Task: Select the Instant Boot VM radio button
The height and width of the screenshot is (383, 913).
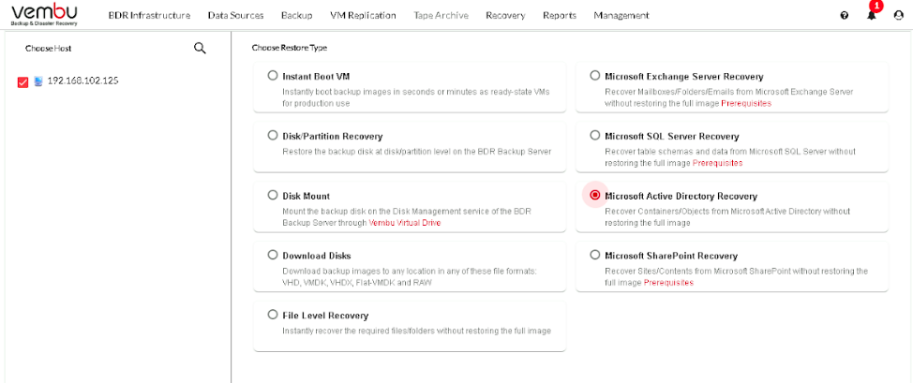Action: coord(273,76)
